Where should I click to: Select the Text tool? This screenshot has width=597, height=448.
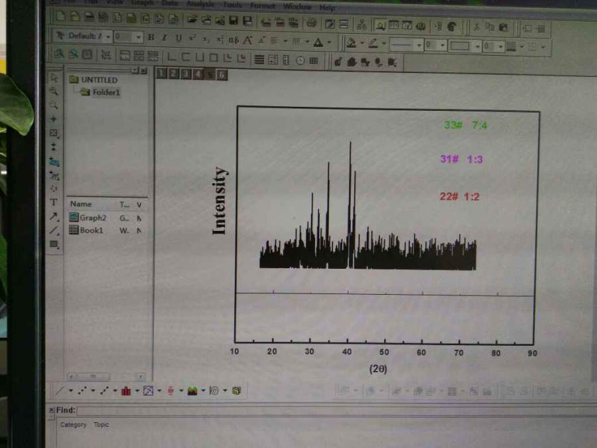pyautogui.click(x=54, y=202)
